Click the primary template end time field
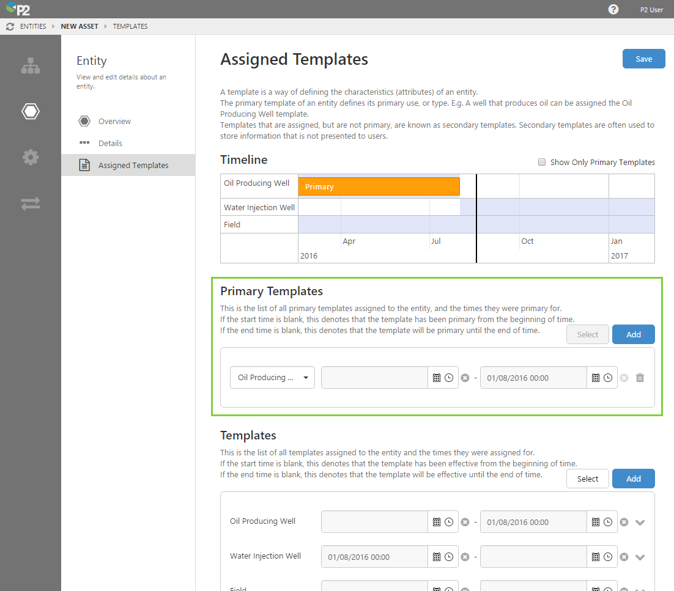 point(533,378)
